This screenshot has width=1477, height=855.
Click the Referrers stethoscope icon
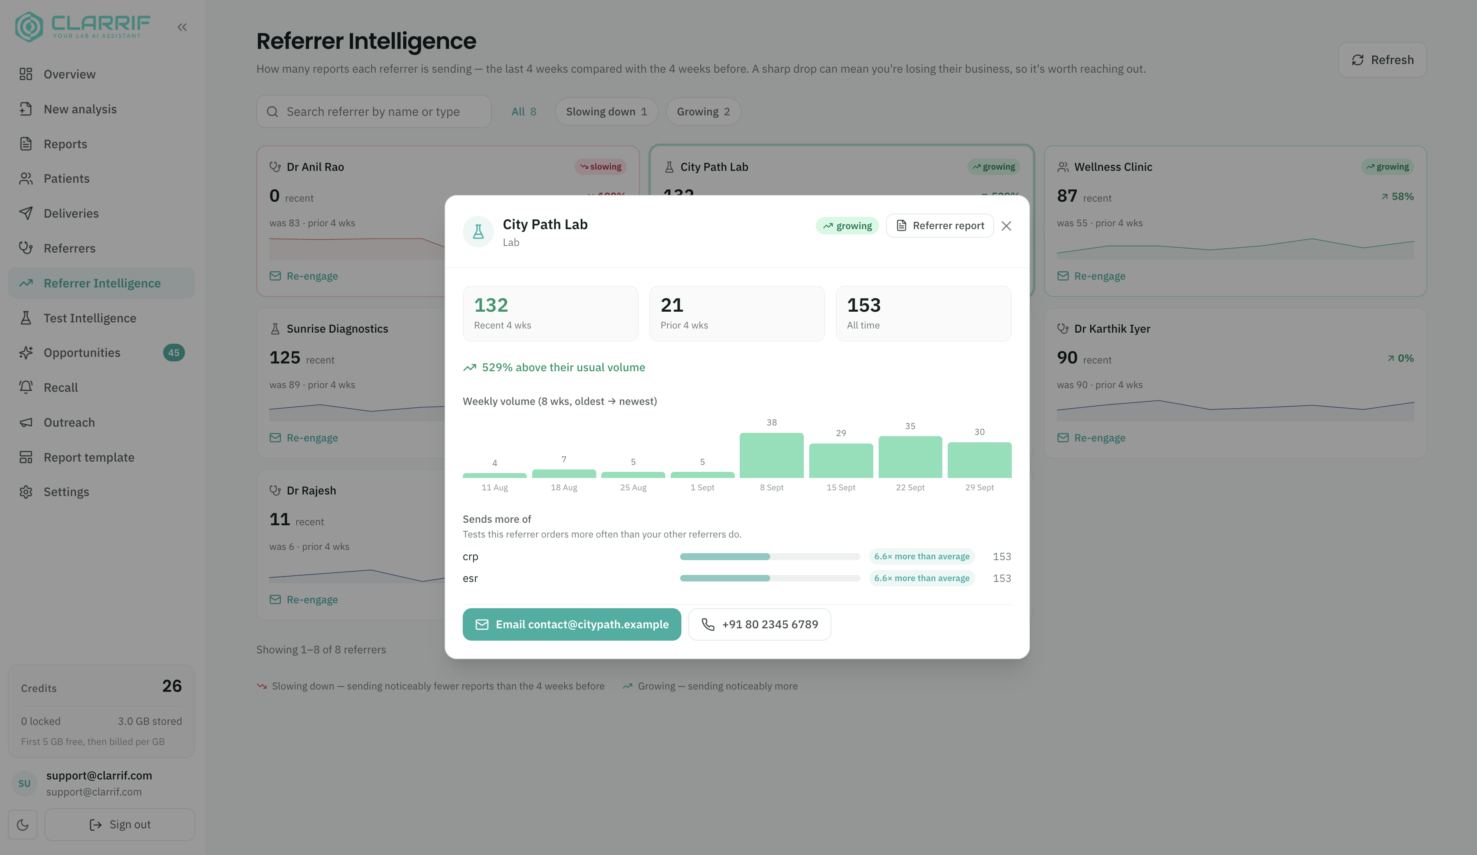[26, 248]
